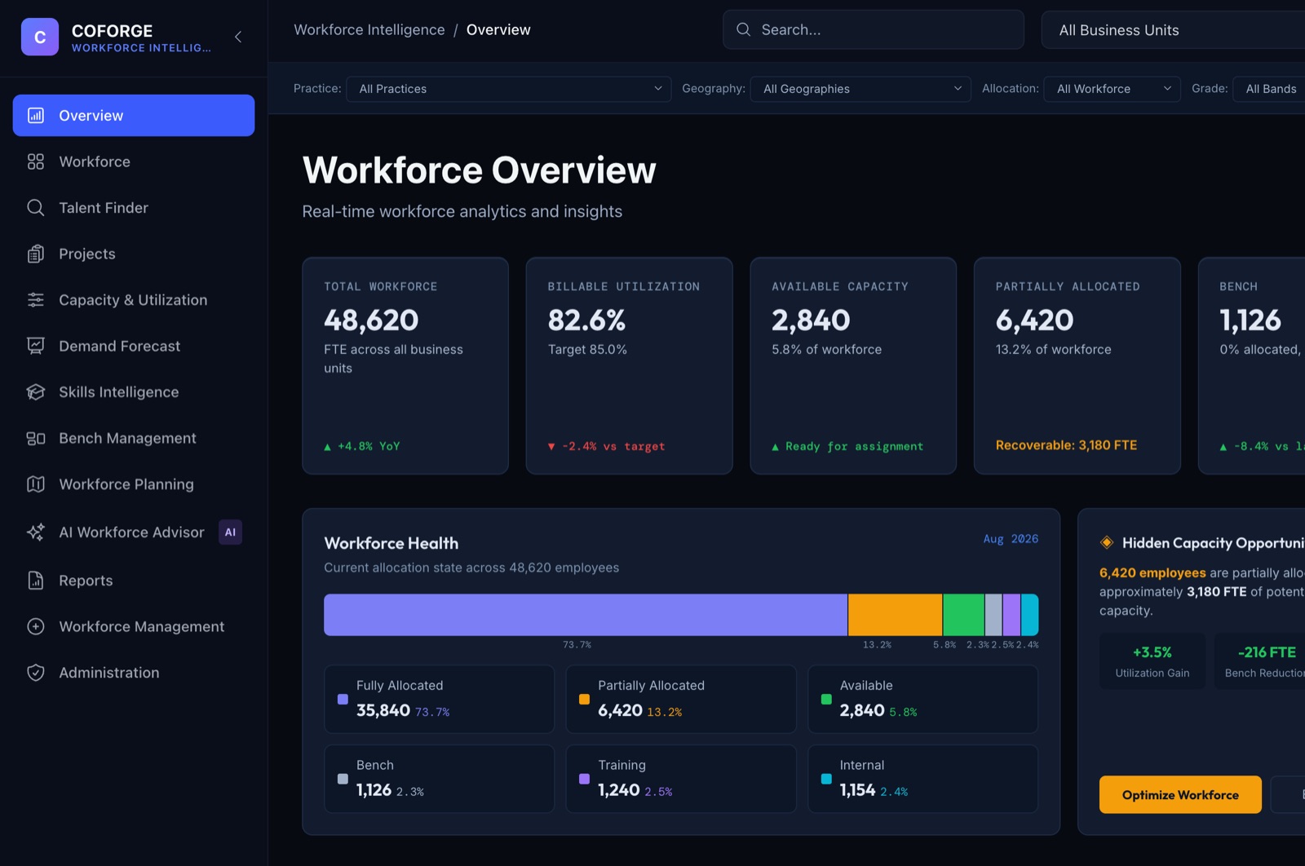
Task: Open the Total Workforce card
Action: 405,366
